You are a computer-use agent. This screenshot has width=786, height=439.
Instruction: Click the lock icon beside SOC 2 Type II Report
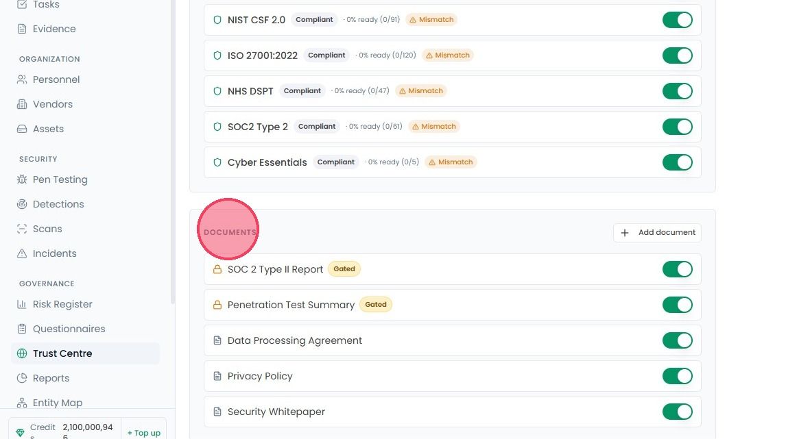click(x=217, y=269)
